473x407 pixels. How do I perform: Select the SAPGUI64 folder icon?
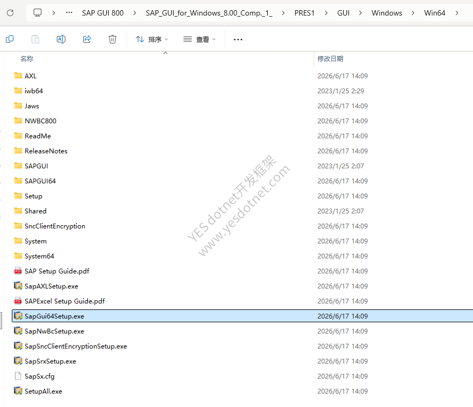coord(18,181)
